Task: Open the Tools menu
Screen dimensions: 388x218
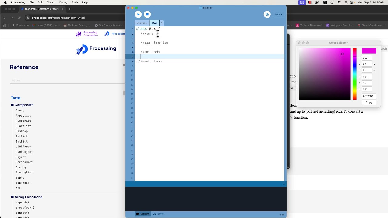Action: tap(75, 2)
